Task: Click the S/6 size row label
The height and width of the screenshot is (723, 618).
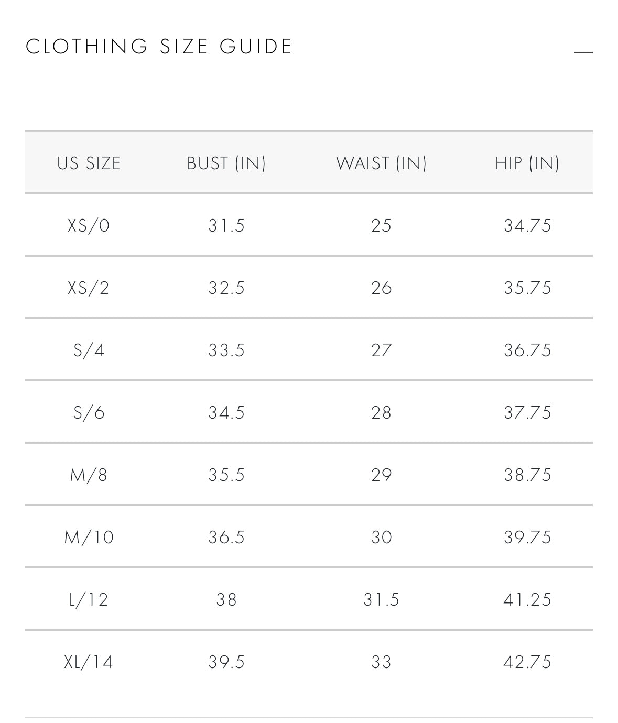Action: tap(89, 412)
